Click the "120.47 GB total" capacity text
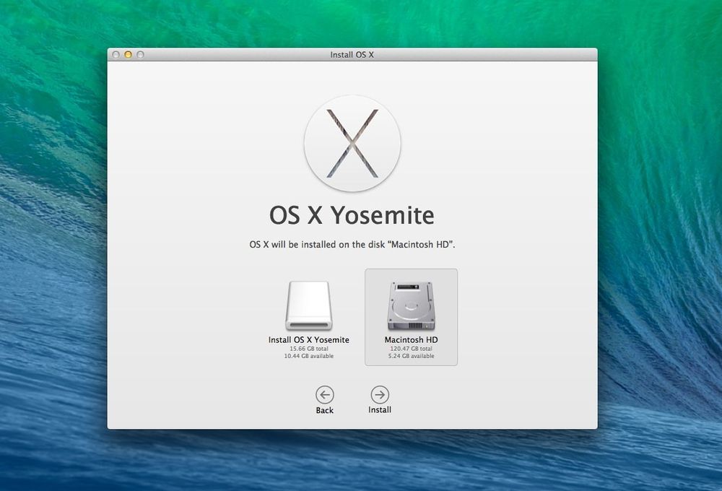722x491 pixels. click(411, 348)
